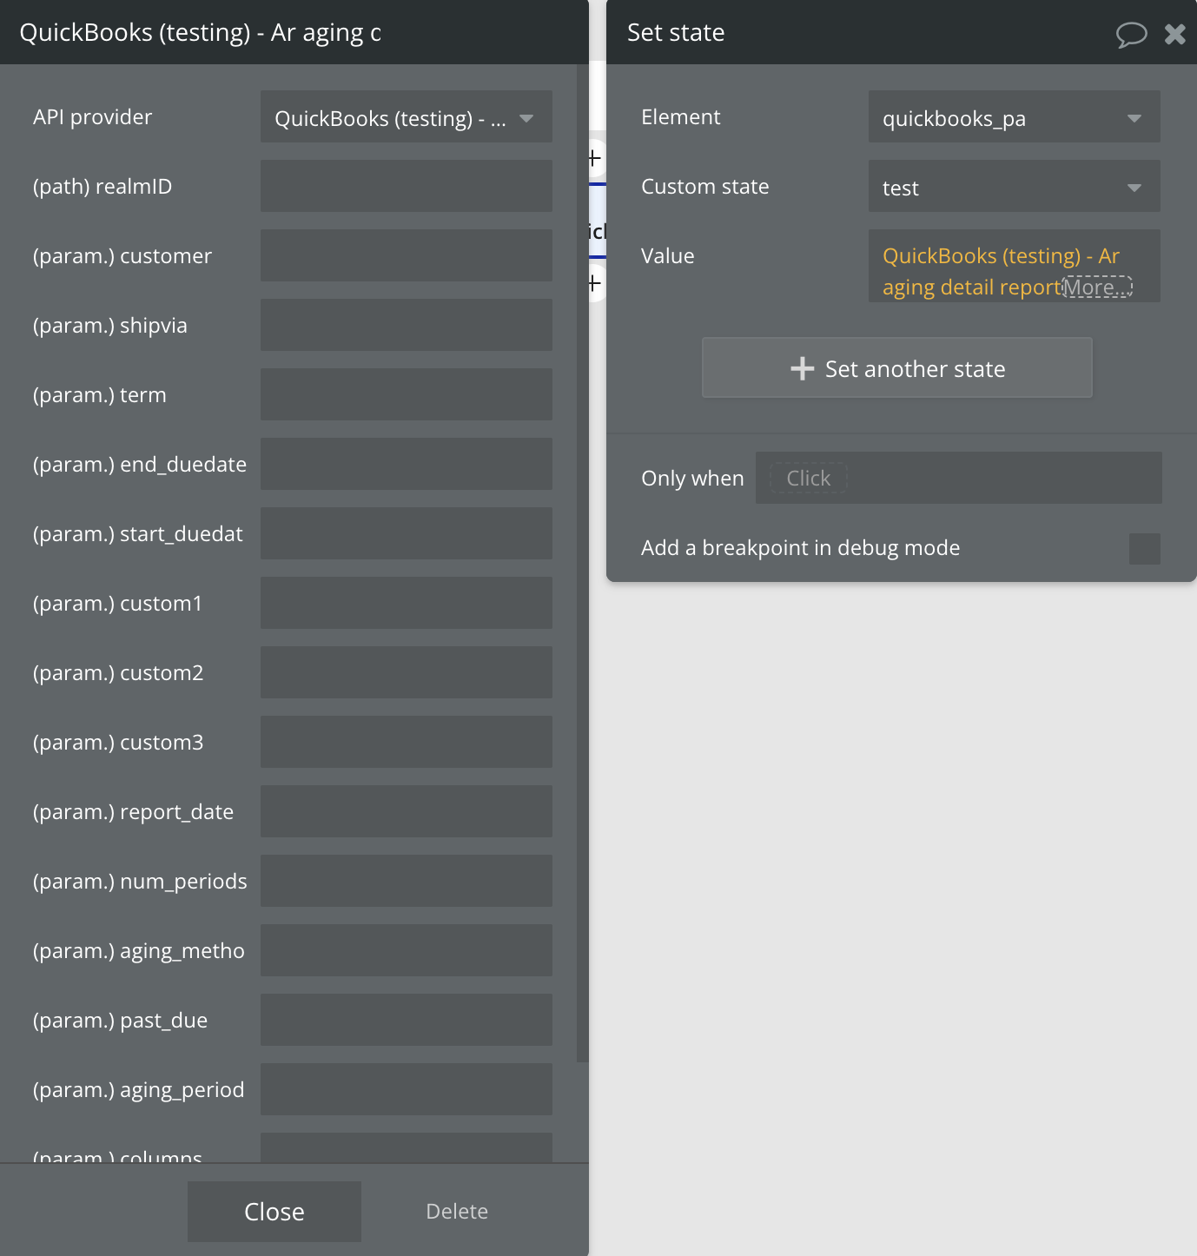1197x1256 pixels.
Task: Click the (param.) report_date label
Action: click(x=134, y=812)
